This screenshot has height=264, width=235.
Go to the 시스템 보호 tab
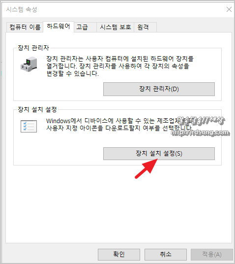click(x=116, y=27)
